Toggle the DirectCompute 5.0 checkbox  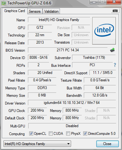click(85, 134)
